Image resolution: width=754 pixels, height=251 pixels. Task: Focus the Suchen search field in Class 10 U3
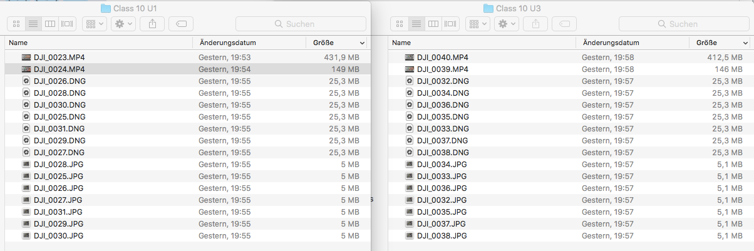pyautogui.click(x=684, y=24)
